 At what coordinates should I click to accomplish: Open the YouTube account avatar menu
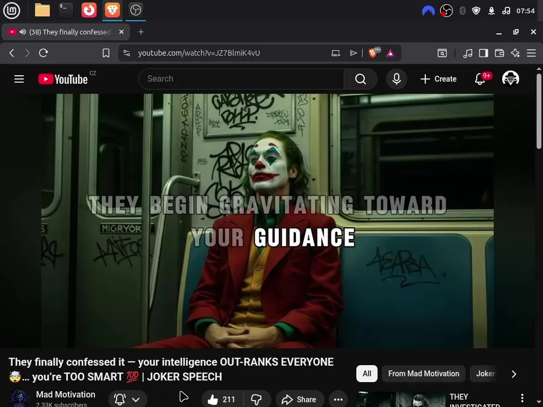510,79
